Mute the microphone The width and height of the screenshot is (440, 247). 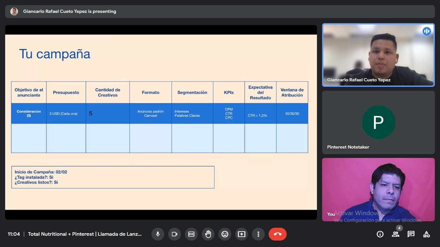(x=158, y=234)
